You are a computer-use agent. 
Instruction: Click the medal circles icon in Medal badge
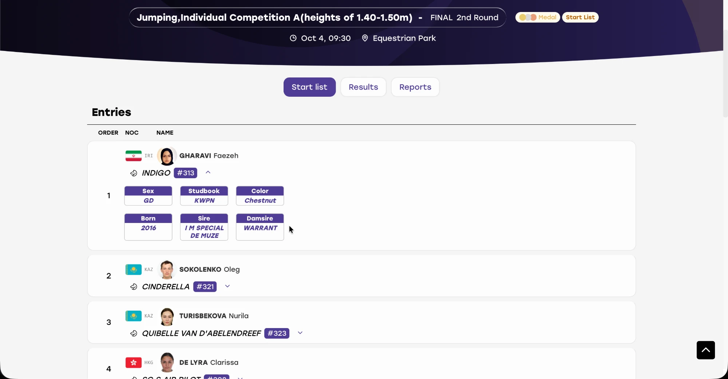(528, 17)
